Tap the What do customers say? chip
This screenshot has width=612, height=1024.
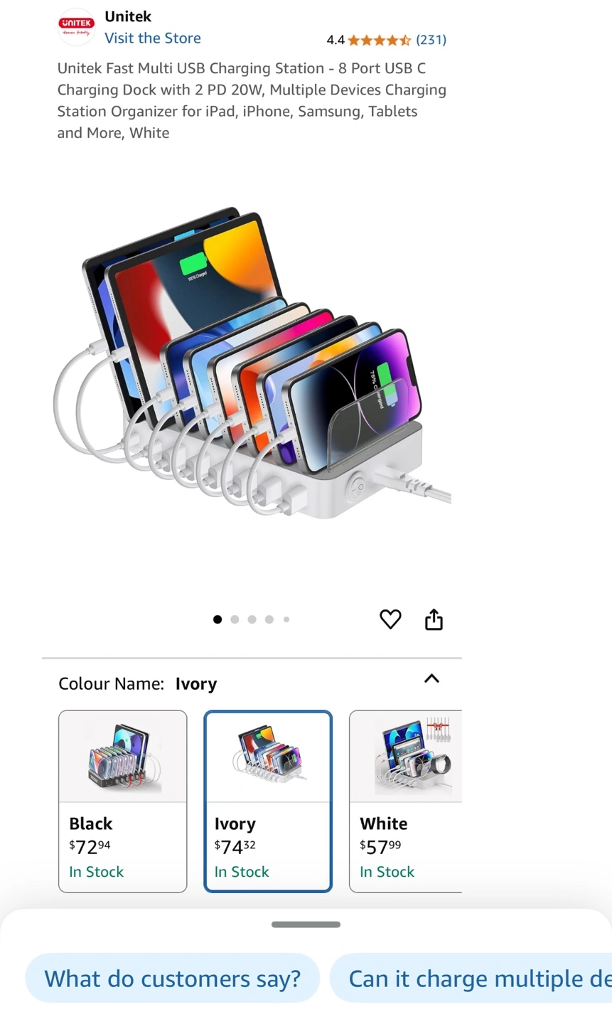(x=173, y=978)
